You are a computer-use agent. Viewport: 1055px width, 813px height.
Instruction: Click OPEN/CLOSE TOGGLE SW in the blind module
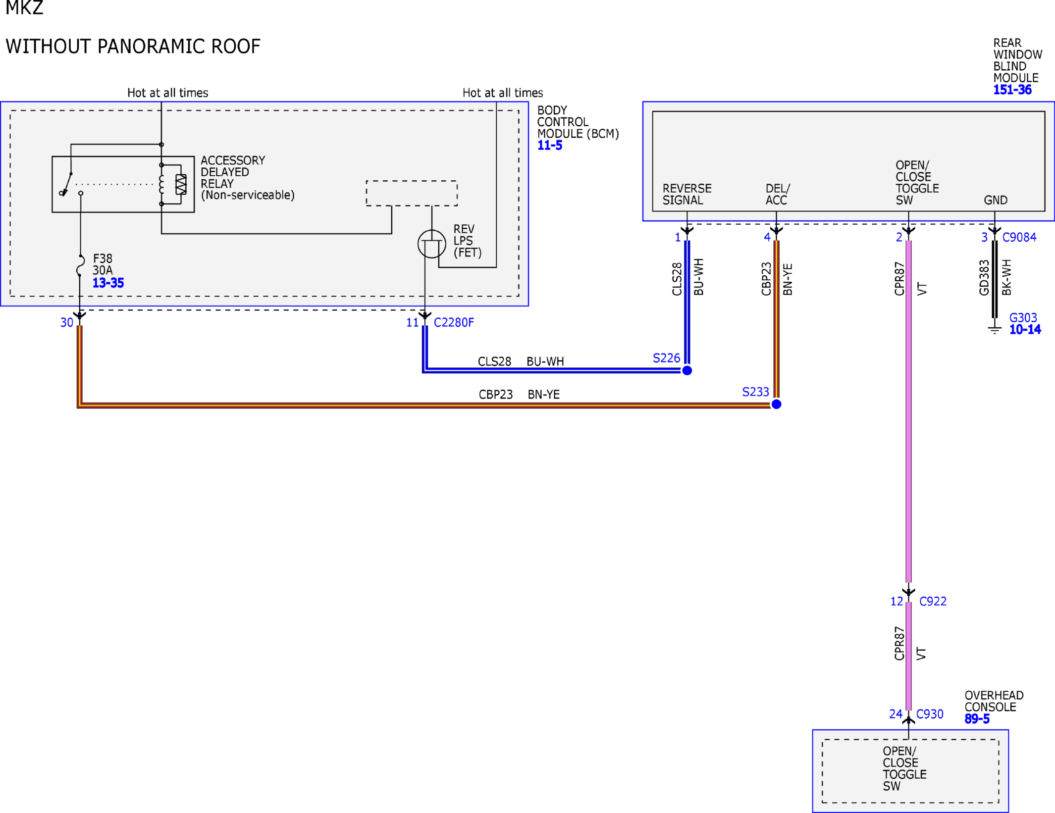(917, 183)
